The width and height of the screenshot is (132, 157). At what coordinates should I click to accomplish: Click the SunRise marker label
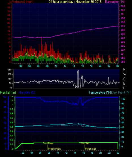click(x=48, y=143)
